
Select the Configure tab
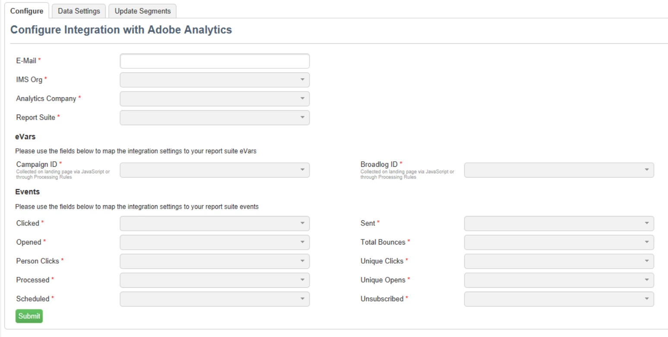pos(27,11)
